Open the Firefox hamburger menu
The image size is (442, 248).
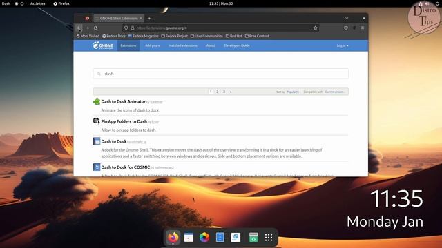(x=363, y=28)
